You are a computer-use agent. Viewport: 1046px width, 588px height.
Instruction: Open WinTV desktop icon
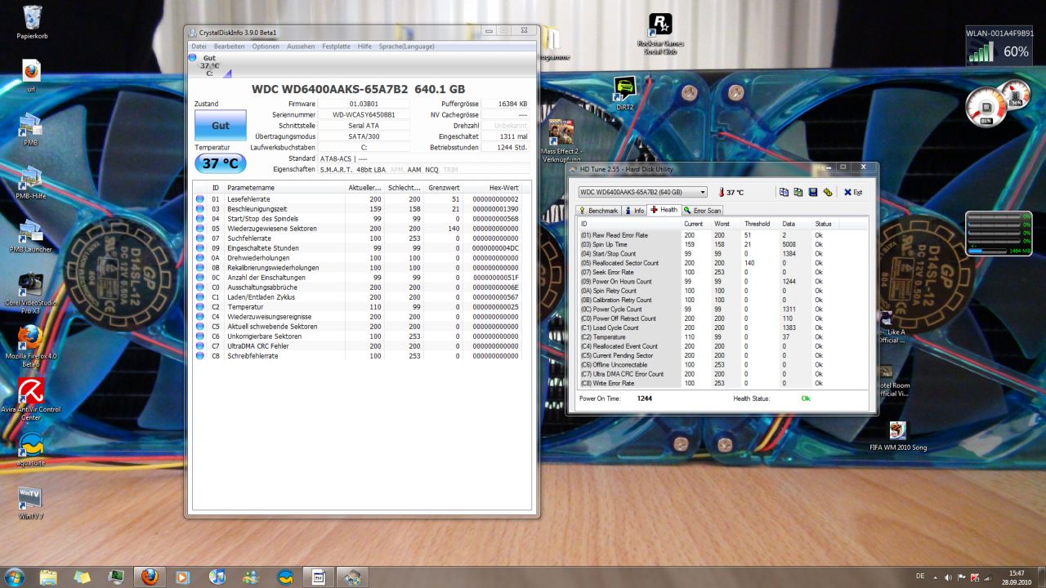[x=30, y=502]
